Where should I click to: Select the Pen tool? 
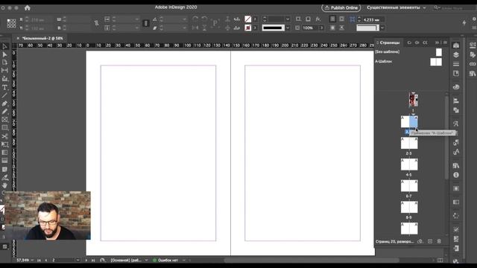[4, 103]
